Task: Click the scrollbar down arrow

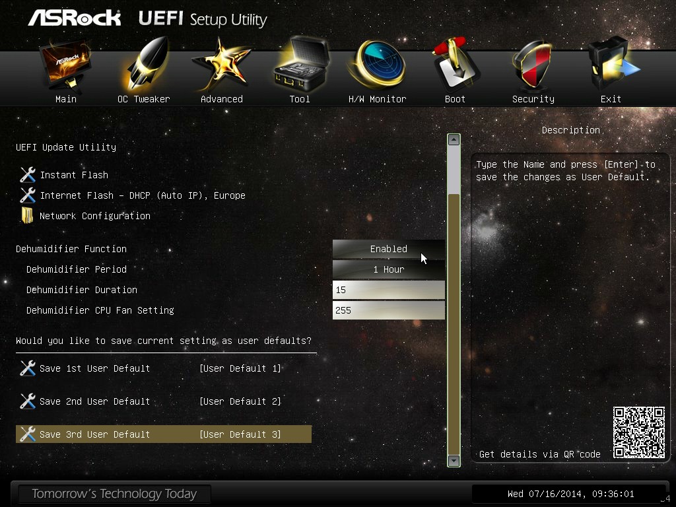Action: pyautogui.click(x=454, y=460)
